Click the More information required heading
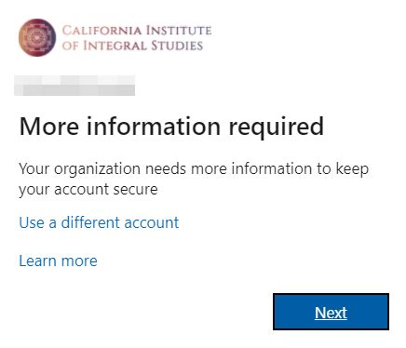 (171, 127)
